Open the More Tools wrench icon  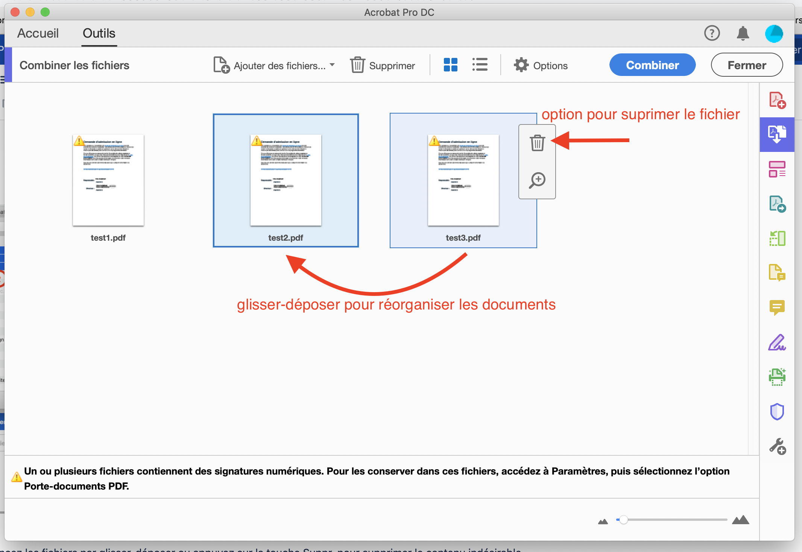(777, 446)
